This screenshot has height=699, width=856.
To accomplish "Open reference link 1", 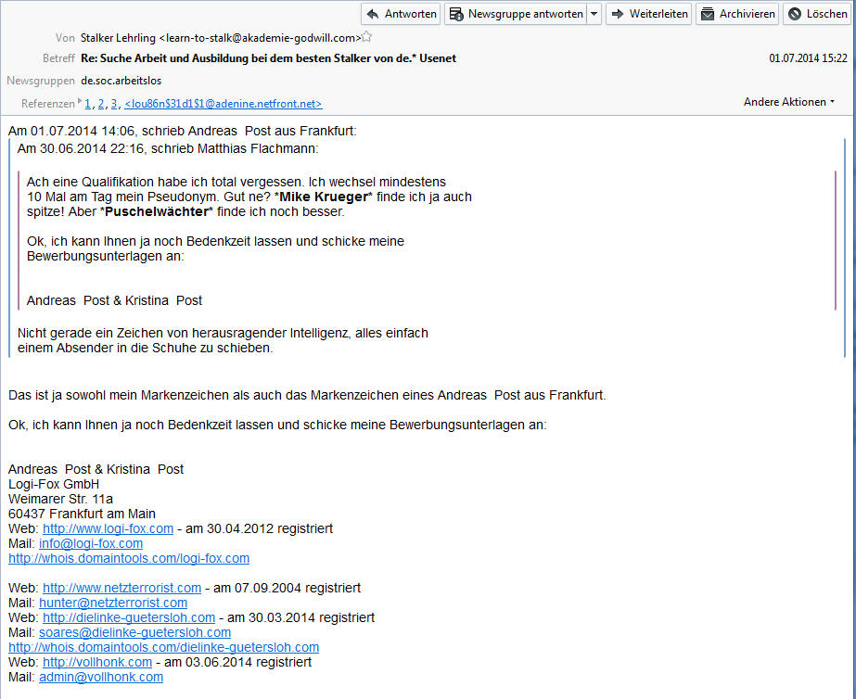I will [87, 104].
